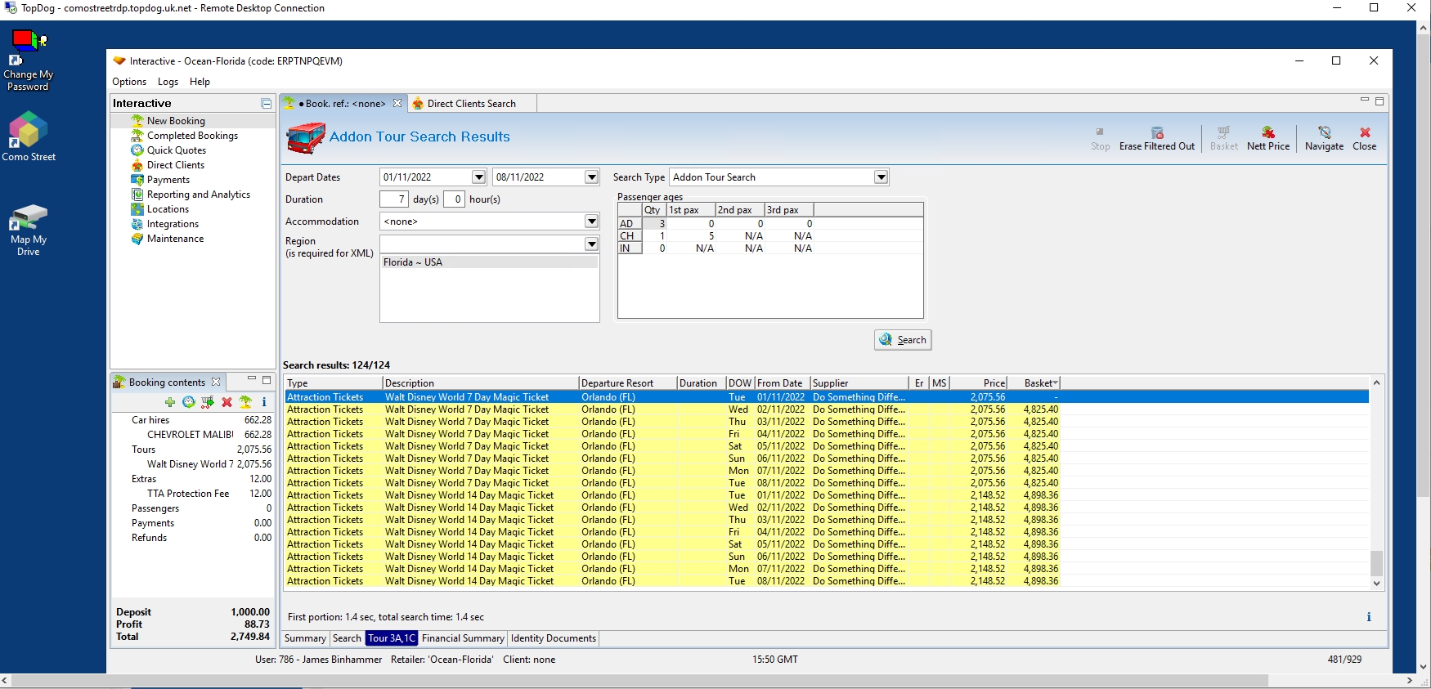
Task: Select Completed Bookings in Interactive tree
Action: 192,136
